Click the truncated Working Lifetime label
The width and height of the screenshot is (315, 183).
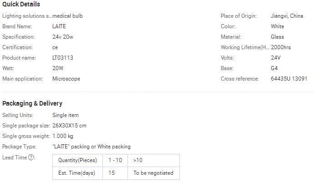(x=245, y=47)
